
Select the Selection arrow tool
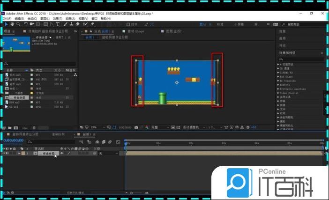tap(6, 24)
